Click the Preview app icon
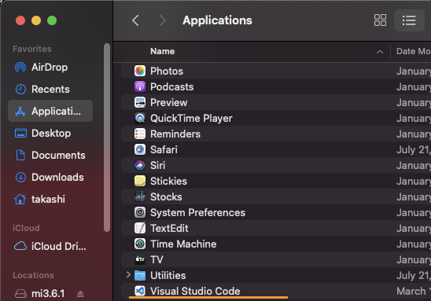Viewport: 431px width, 301px height. tap(140, 102)
